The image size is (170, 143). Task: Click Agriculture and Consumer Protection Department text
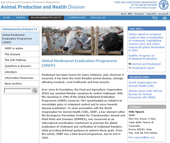click(x=30, y=2)
